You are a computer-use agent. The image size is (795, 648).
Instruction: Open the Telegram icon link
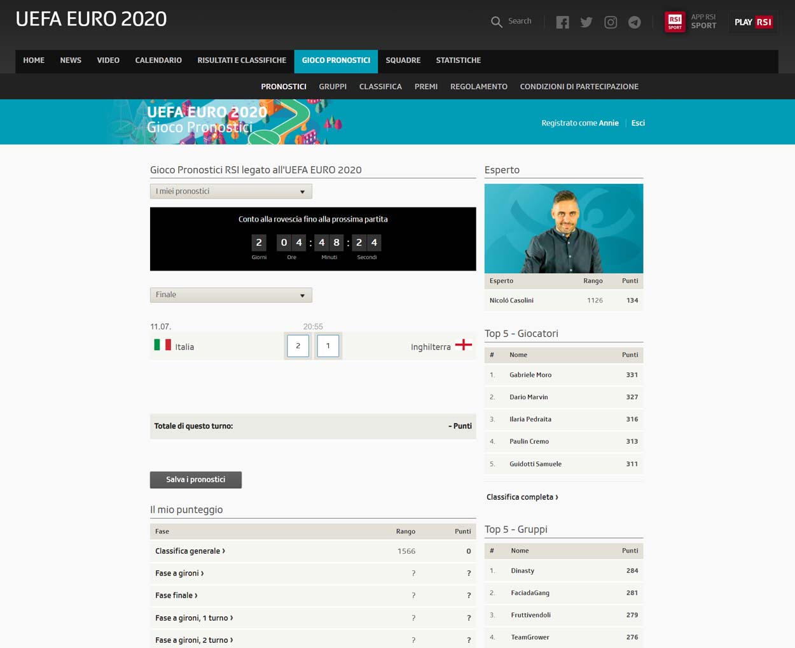(x=635, y=22)
